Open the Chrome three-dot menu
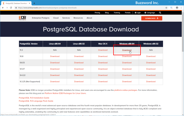Viewport: 184px width, 116px height. (181, 8)
